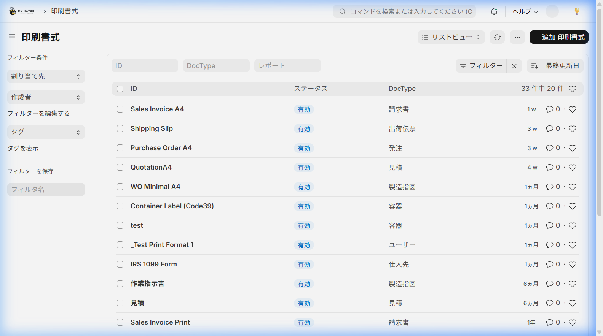Toggle the sidebar hamburger icon
Viewport: 603px width, 336px height.
(12, 37)
